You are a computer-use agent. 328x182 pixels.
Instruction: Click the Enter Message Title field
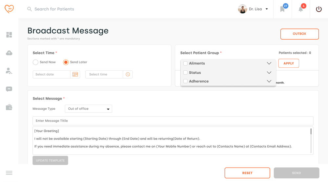point(173,121)
